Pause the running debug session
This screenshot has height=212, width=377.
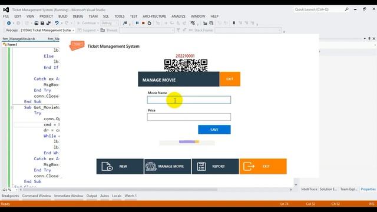point(137,23)
